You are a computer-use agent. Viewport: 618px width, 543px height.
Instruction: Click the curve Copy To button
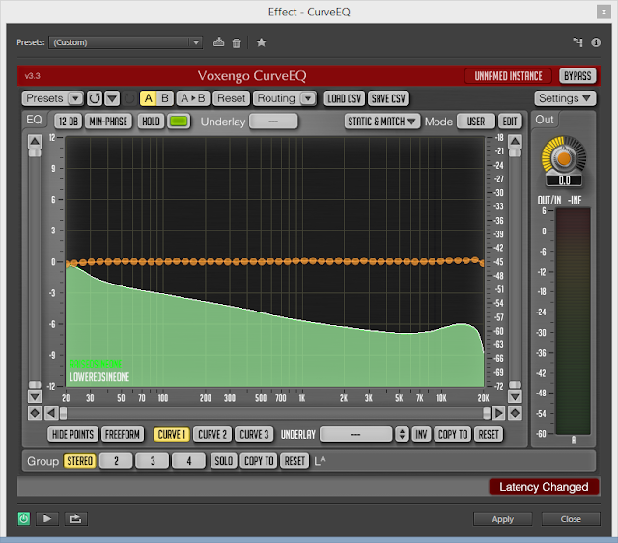(x=453, y=434)
